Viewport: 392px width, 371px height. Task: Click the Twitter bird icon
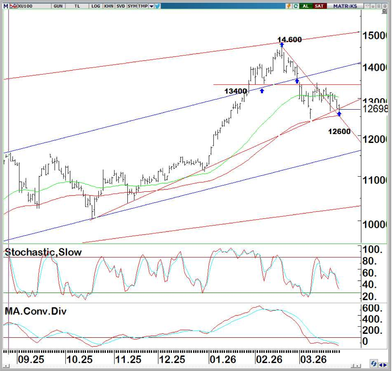[157, 6]
